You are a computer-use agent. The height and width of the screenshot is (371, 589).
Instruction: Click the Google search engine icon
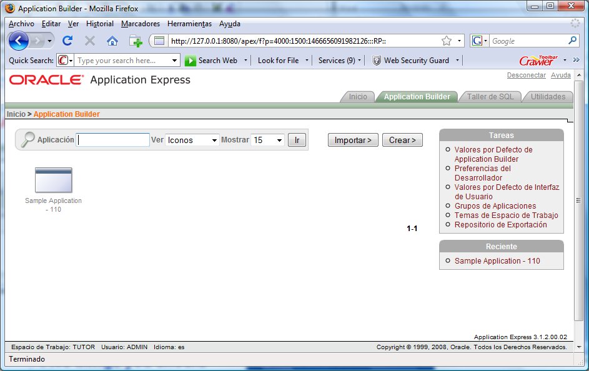(477, 41)
